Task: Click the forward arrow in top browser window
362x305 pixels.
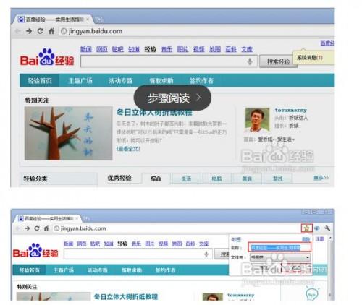Action: [29, 31]
